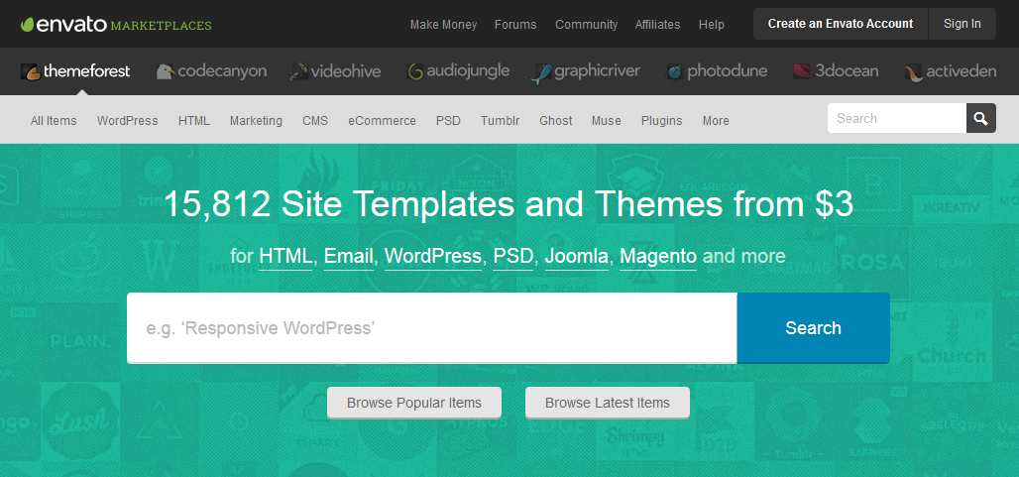Click the '15,812 Site Templates' headline
The width and height of the screenshot is (1019, 477).
pyautogui.click(x=509, y=204)
